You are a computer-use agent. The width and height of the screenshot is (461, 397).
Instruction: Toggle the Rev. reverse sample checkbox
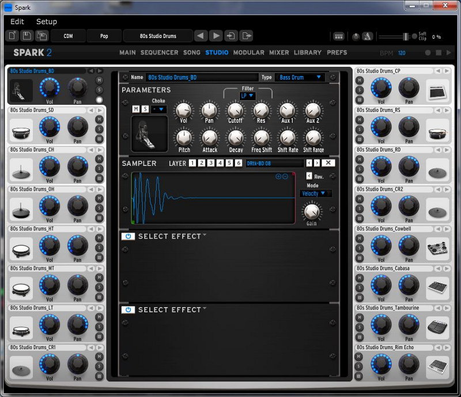point(309,176)
